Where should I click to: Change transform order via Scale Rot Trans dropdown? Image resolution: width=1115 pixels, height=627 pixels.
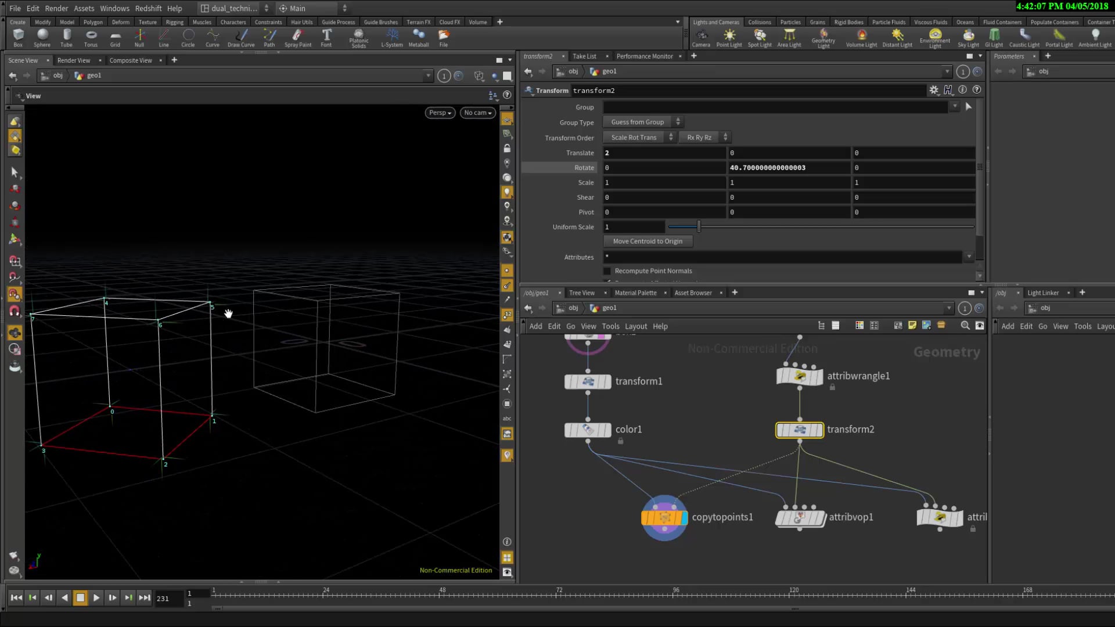[638, 137]
